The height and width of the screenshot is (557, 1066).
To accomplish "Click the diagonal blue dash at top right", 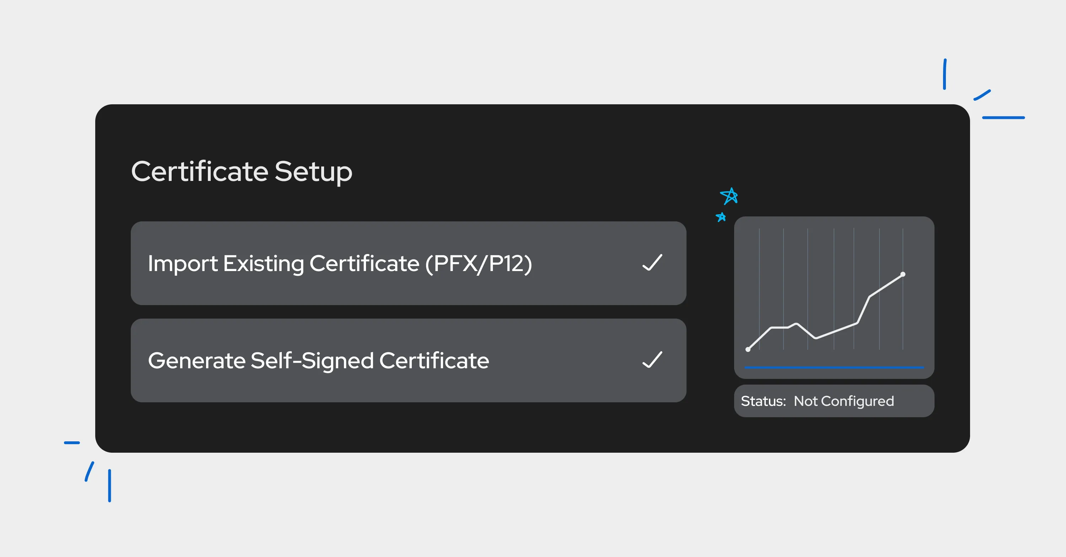I will [x=982, y=95].
